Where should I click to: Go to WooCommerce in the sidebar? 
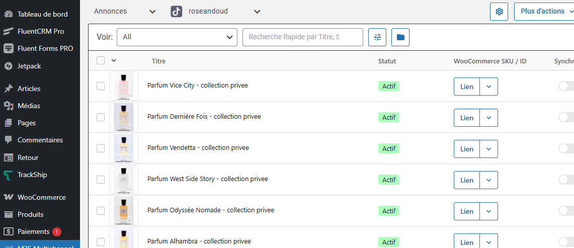[x=41, y=197]
